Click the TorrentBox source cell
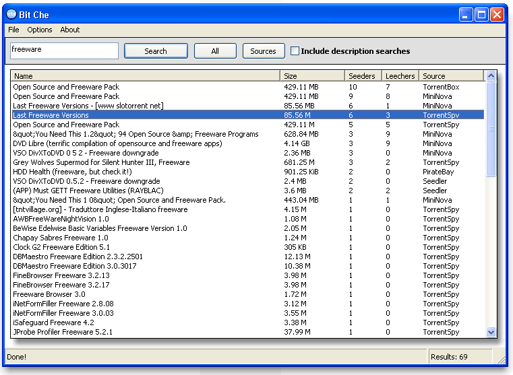Image resolution: width=513 pixels, height=375 pixels. click(441, 87)
